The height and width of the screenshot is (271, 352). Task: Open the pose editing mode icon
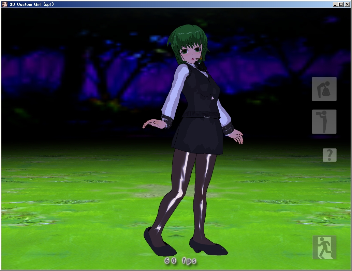pos(324,89)
